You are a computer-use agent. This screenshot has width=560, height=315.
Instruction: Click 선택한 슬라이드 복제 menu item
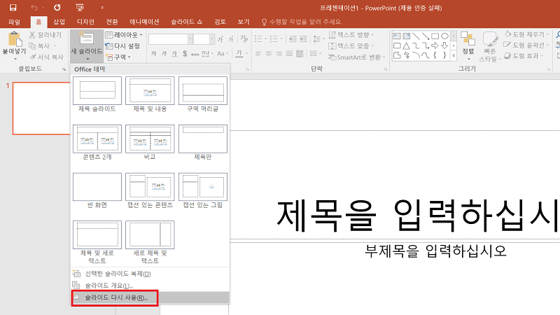click(150, 274)
